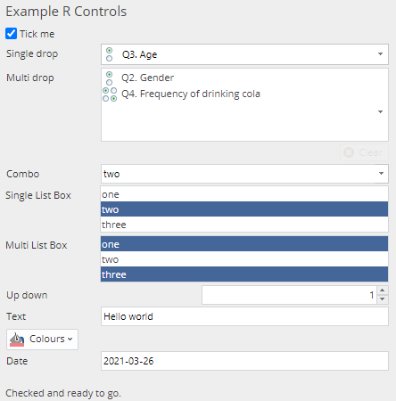Click the Date field showing 2021-03-26
Image resolution: width=396 pixels, height=401 pixels.
pyautogui.click(x=244, y=361)
